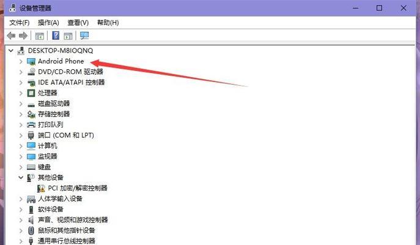Select the '监视器' label

[48, 156]
